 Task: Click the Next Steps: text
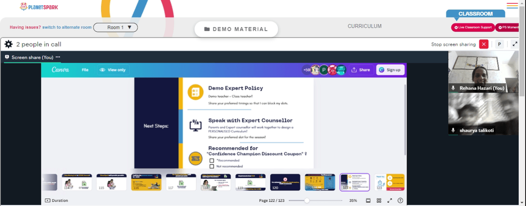156,126
